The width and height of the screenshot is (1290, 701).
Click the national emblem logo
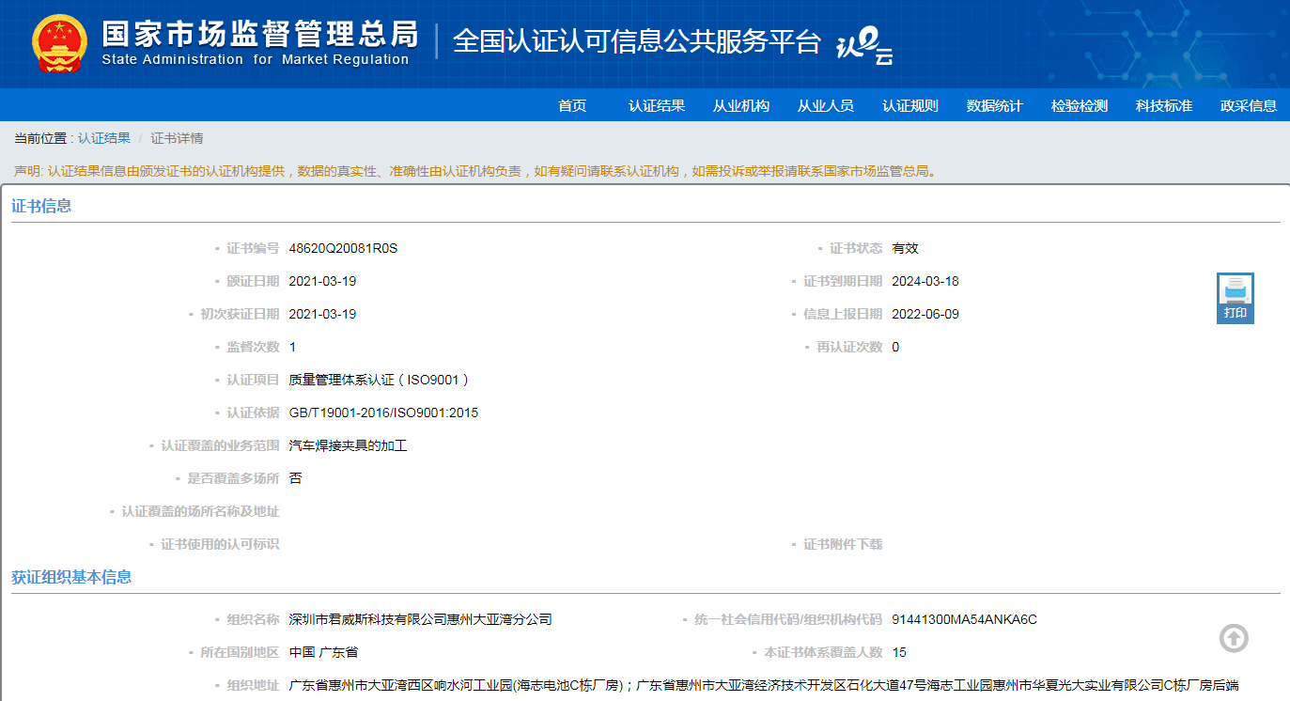(59, 43)
